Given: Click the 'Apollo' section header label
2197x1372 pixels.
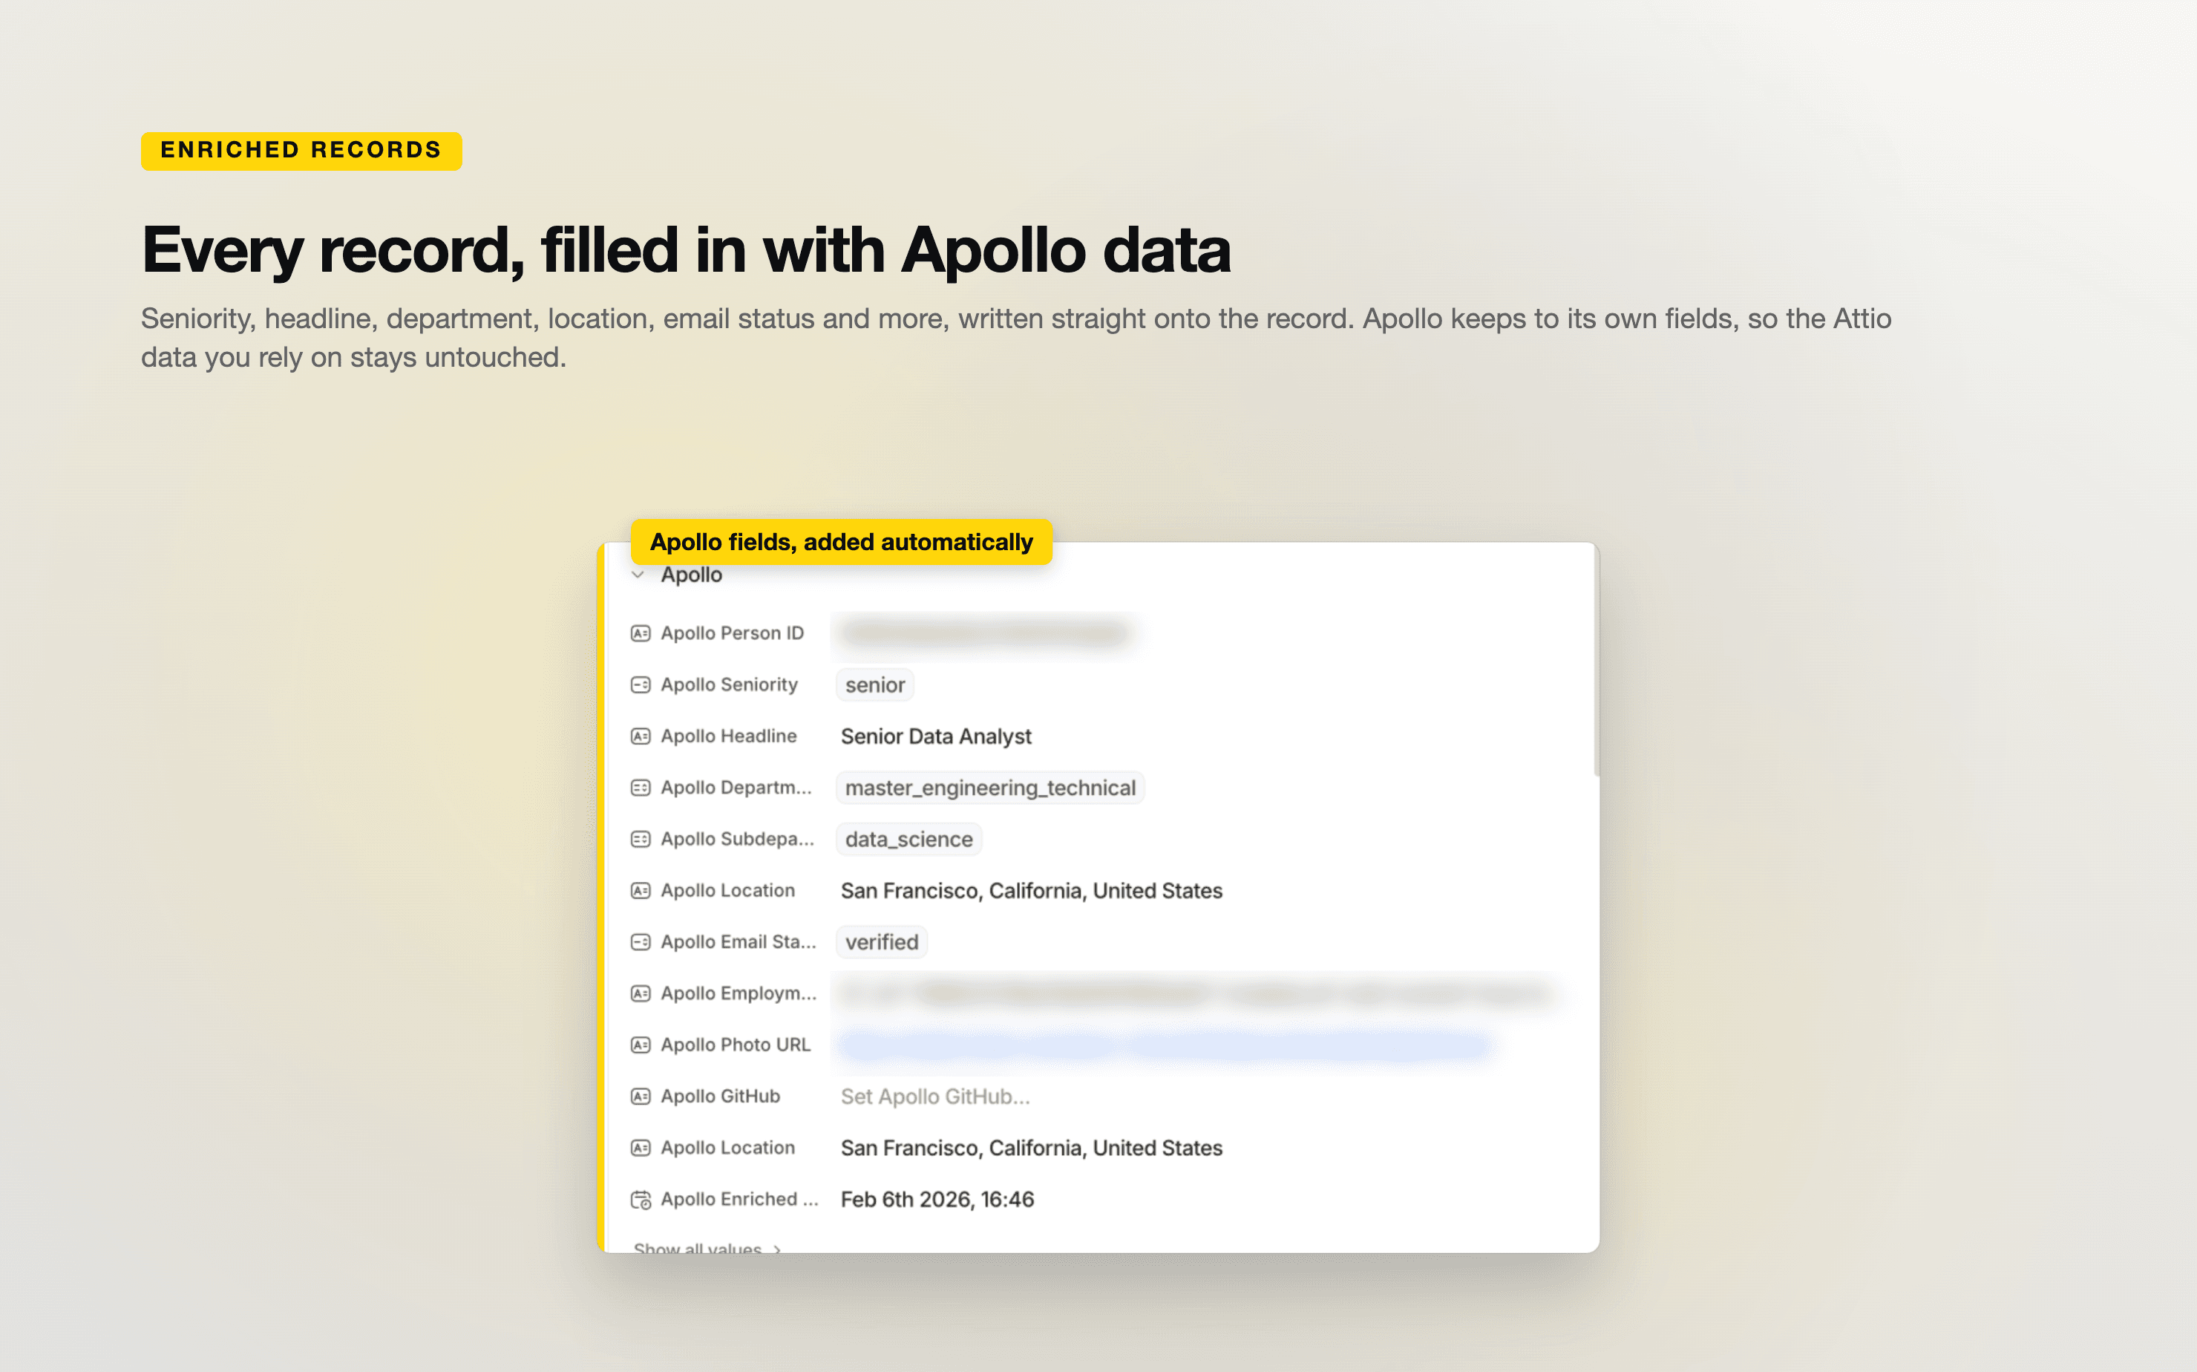Looking at the screenshot, I should [x=691, y=575].
